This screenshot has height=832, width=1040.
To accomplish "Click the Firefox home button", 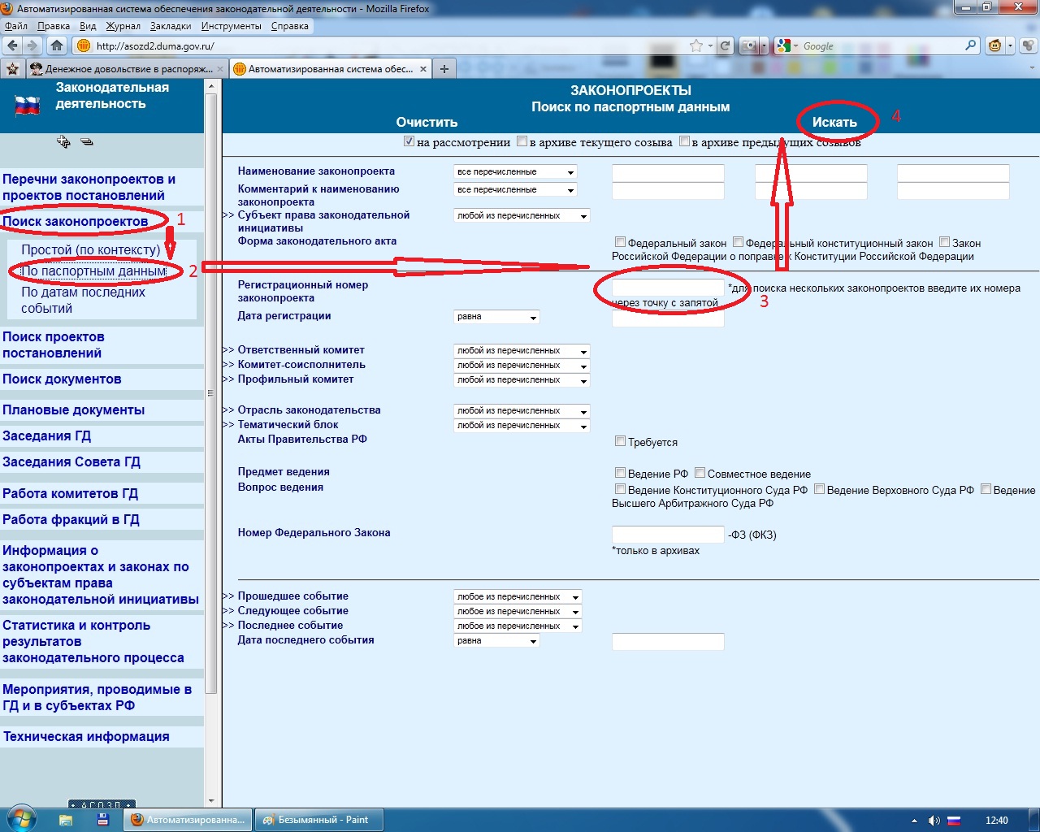I will click(x=56, y=45).
